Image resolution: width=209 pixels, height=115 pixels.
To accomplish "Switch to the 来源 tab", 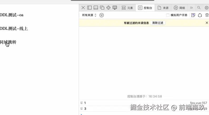I will coord(163,8).
